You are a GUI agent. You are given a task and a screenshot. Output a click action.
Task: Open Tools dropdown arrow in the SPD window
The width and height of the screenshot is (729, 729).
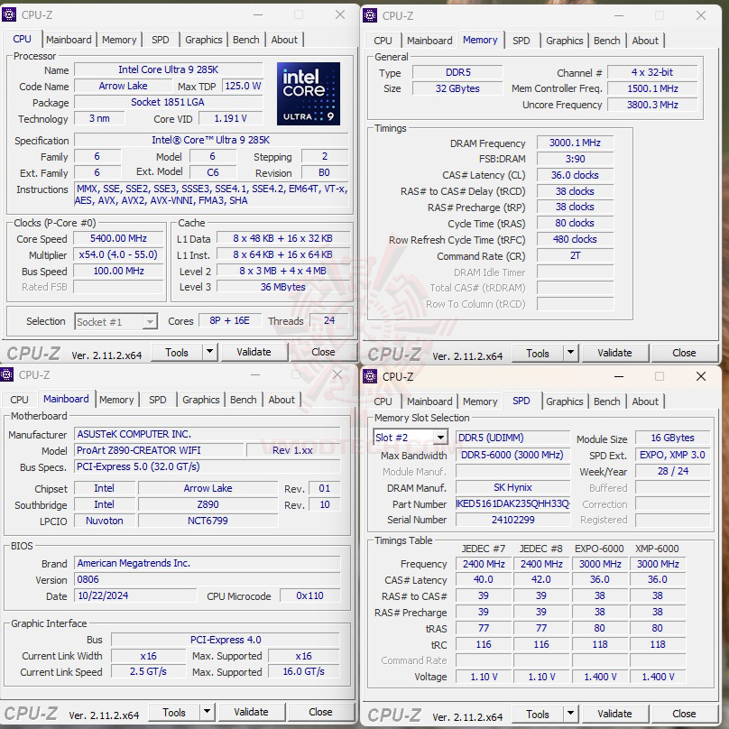tap(570, 714)
